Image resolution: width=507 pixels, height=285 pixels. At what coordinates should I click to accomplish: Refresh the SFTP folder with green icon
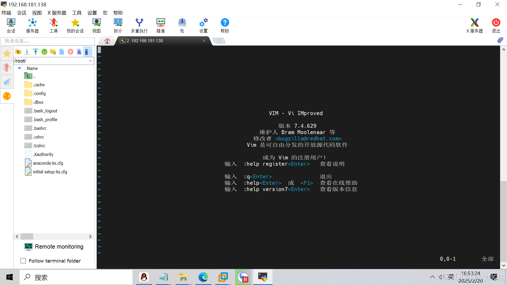[x=44, y=52]
